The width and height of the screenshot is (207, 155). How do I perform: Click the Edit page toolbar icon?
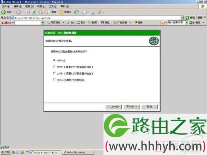click(x=99, y=12)
